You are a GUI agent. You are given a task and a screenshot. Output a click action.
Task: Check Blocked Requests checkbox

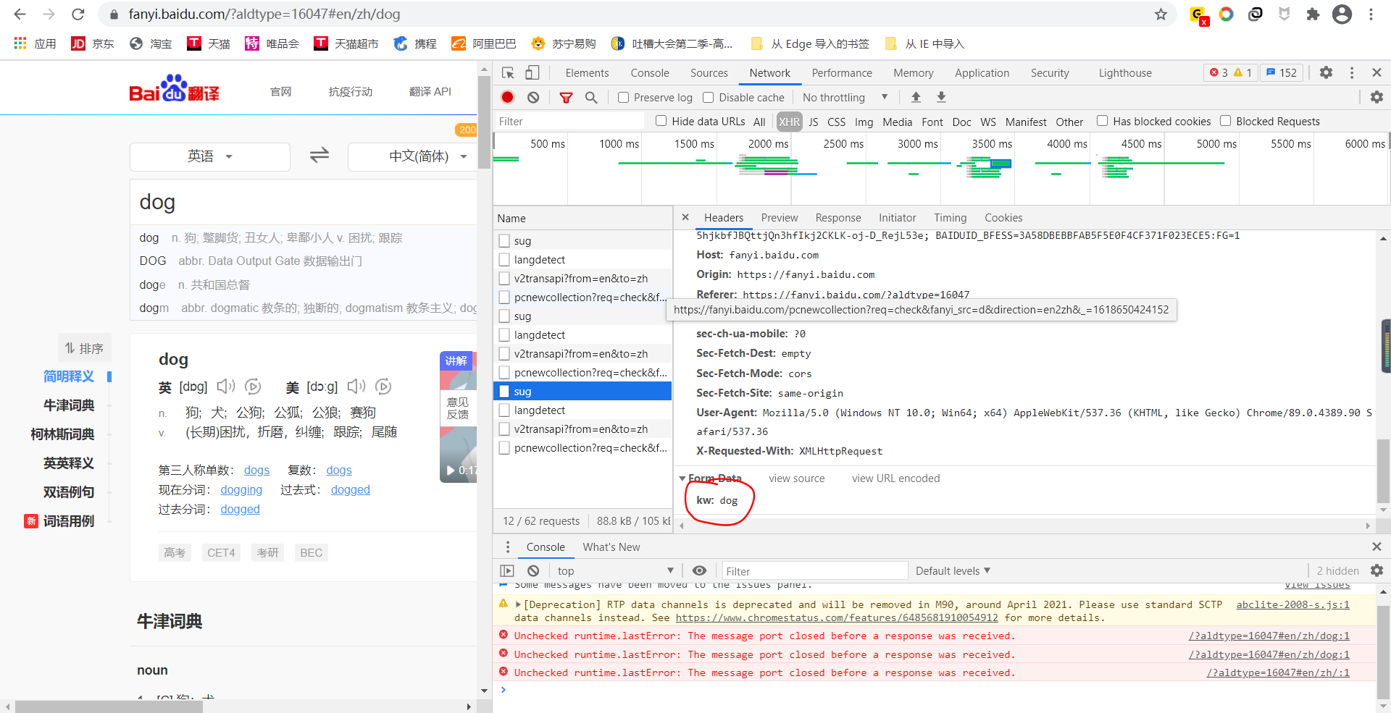point(1225,121)
